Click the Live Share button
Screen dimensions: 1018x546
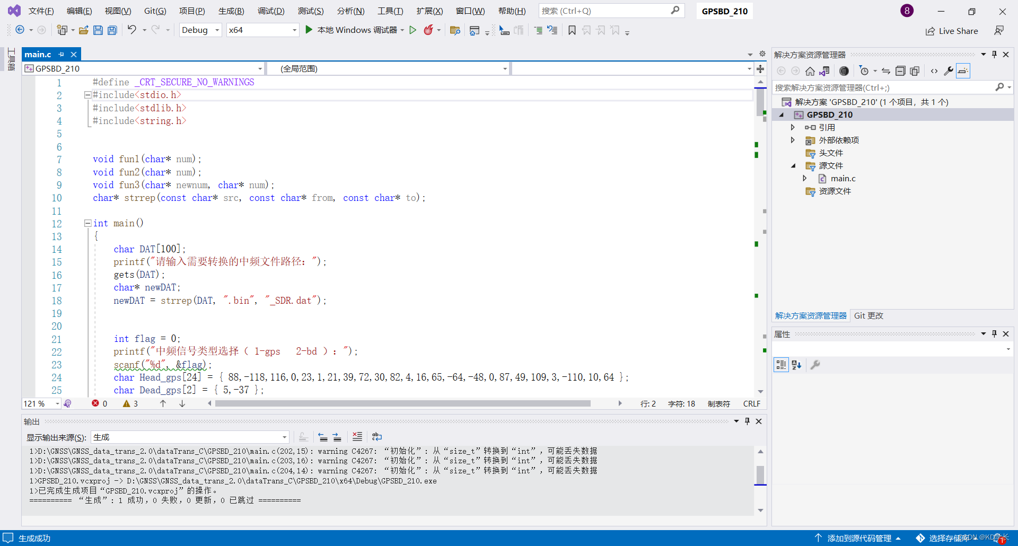pos(952,31)
